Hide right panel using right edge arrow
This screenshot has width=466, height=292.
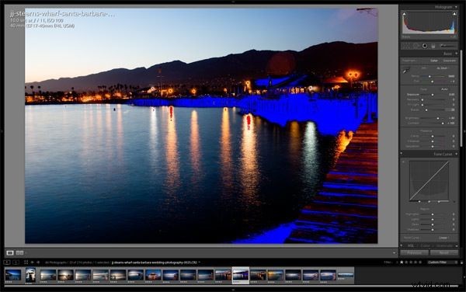click(464, 130)
